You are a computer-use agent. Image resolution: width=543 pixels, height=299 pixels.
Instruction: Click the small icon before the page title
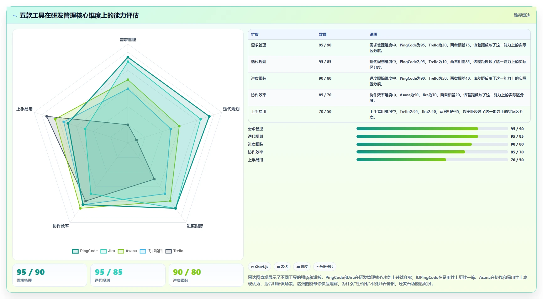point(15,16)
